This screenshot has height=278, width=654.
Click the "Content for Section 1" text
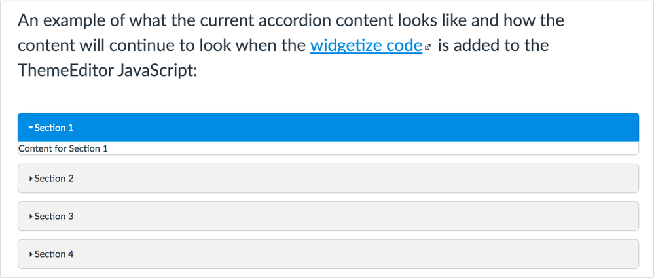click(63, 148)
